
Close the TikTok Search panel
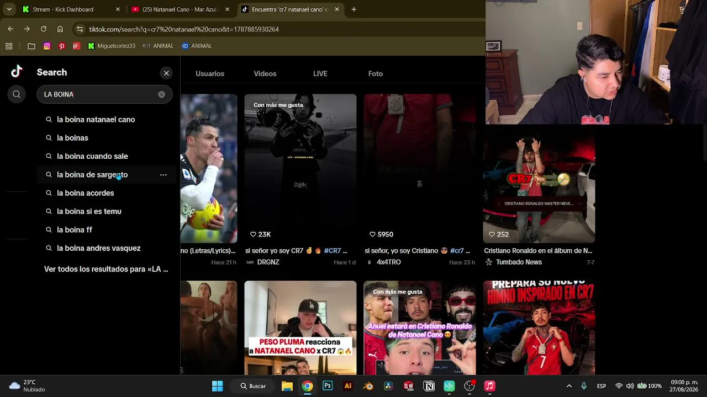166,73
